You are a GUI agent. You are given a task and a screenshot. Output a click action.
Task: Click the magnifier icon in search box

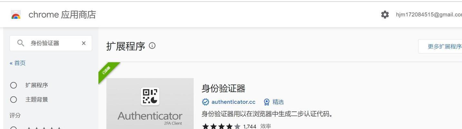point(21,43)
